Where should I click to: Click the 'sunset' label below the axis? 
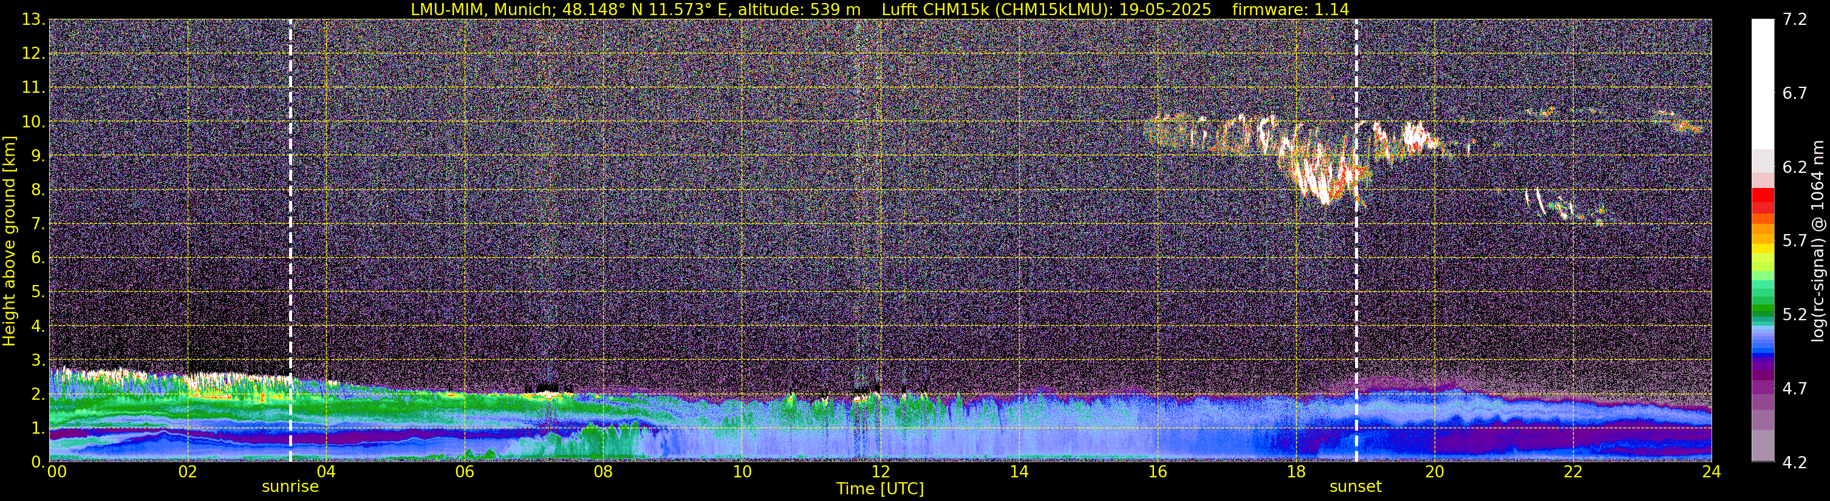1356,487
